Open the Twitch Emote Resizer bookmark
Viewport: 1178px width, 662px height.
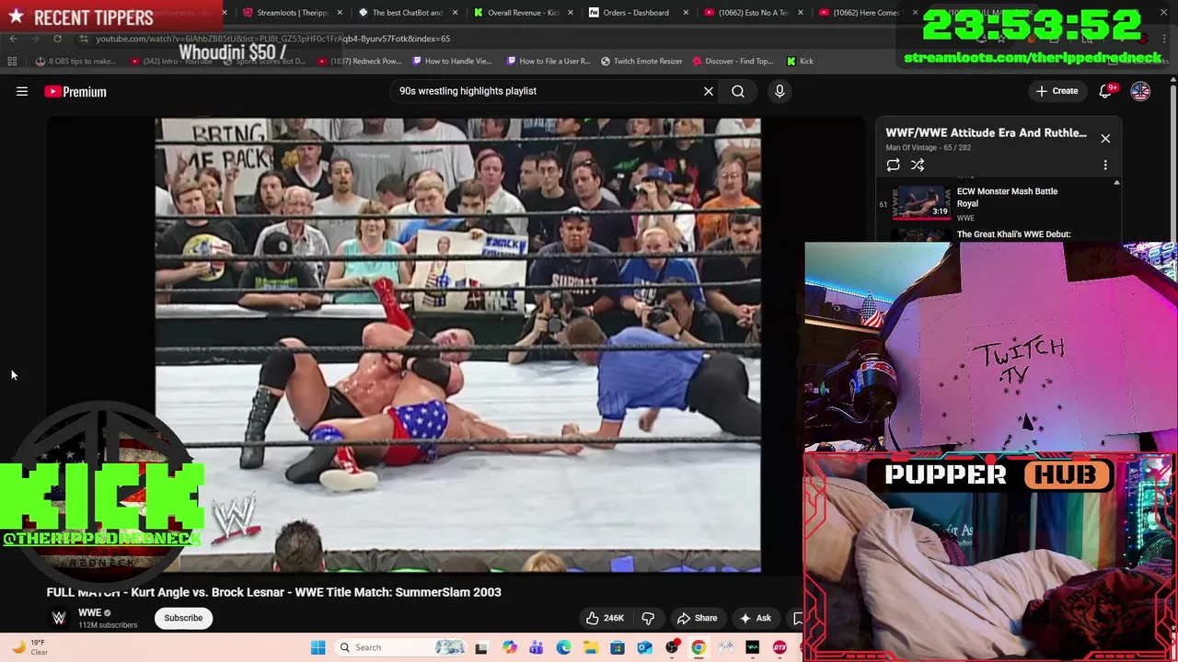[641, 61]
